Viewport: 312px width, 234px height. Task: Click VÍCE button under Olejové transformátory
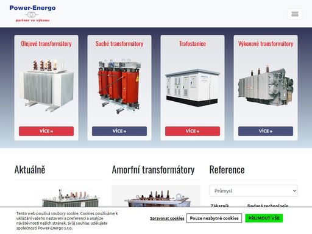pos(46,131)
